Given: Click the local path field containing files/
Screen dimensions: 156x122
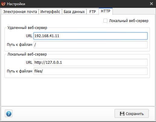Looking at the screenshot, I should coord(90,71).
